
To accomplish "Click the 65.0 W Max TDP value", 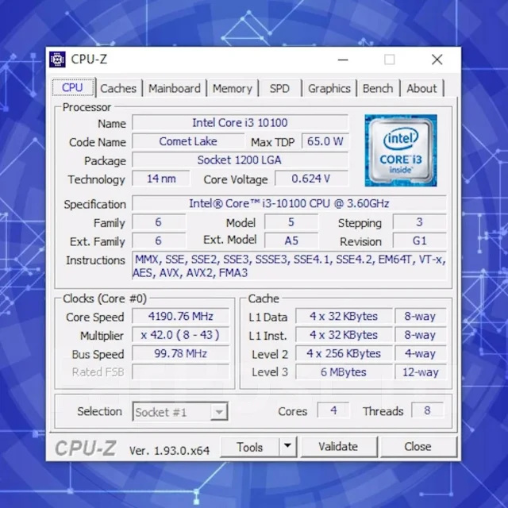I will click(x=325, y=141).
